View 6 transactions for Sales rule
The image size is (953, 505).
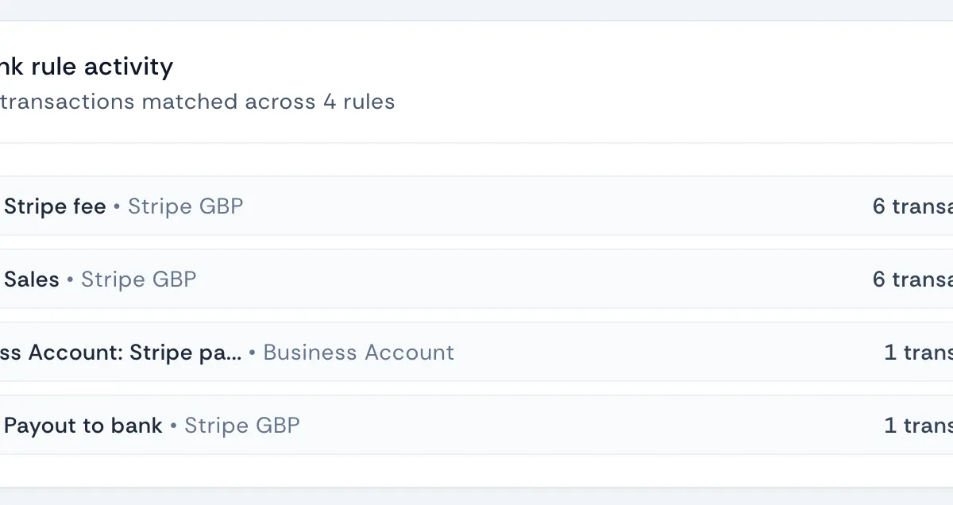click(913, 279)
